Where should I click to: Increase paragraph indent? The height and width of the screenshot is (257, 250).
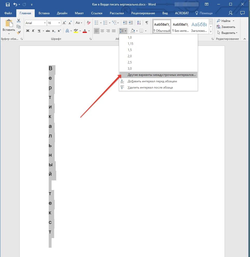point(131,23)
